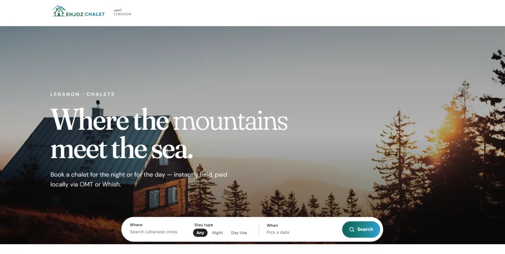
Task: Choose the Day Use stay type
Action: pyautogui.click(x=239, y=233)
